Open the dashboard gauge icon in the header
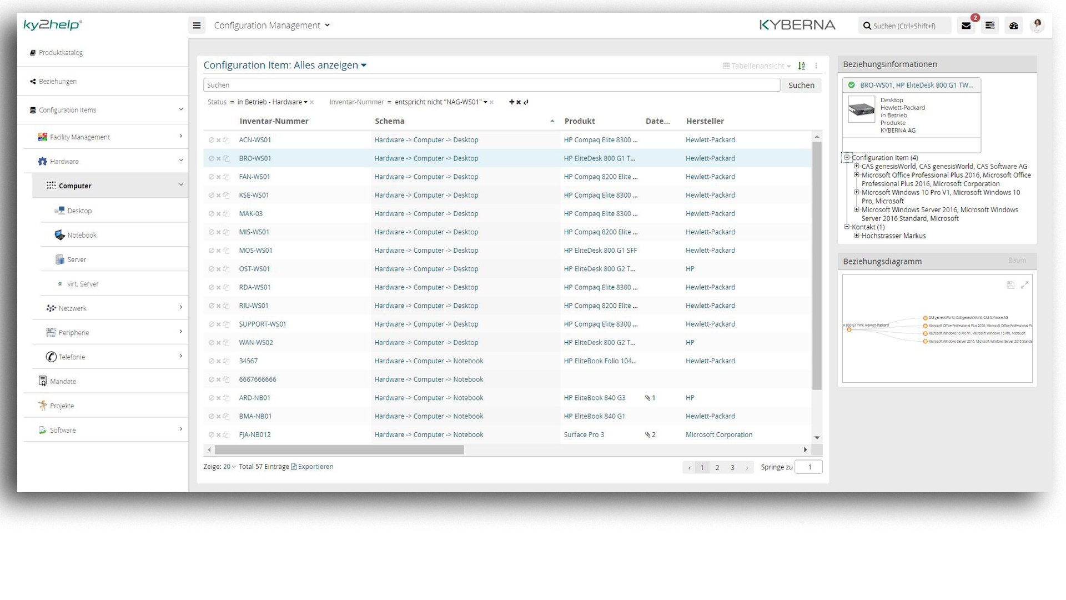Screen dimensions: 1066x600 [1014, 26]
